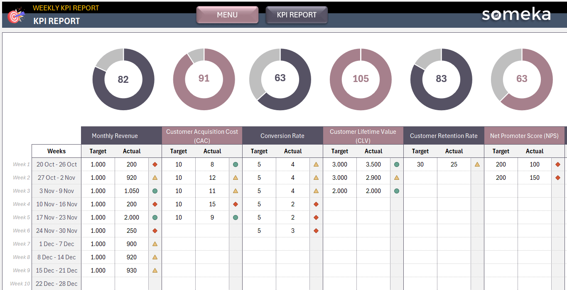Image resolution: width=567 pixels, height=290 pixels.
Task: Select Week 5 Monthly Revenue actual cell 2.000
Action: coord(132,217)
